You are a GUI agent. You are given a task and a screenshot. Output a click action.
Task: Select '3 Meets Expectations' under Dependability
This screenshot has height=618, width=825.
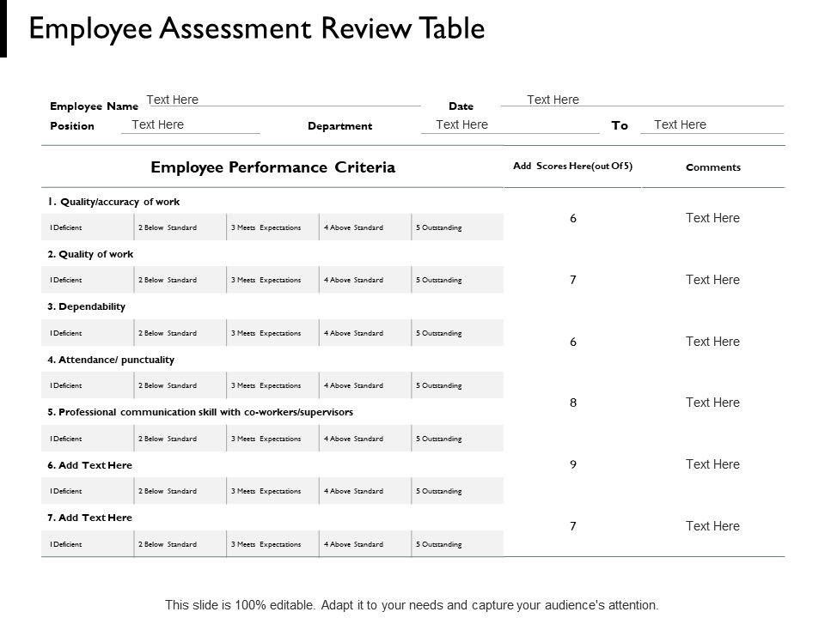coord(266,333)
